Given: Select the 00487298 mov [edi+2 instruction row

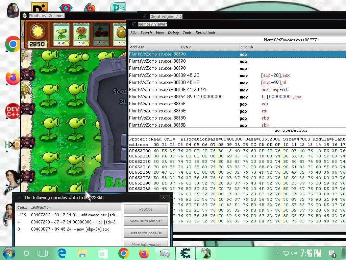Looking at the screenshot, I should point(68,222).
